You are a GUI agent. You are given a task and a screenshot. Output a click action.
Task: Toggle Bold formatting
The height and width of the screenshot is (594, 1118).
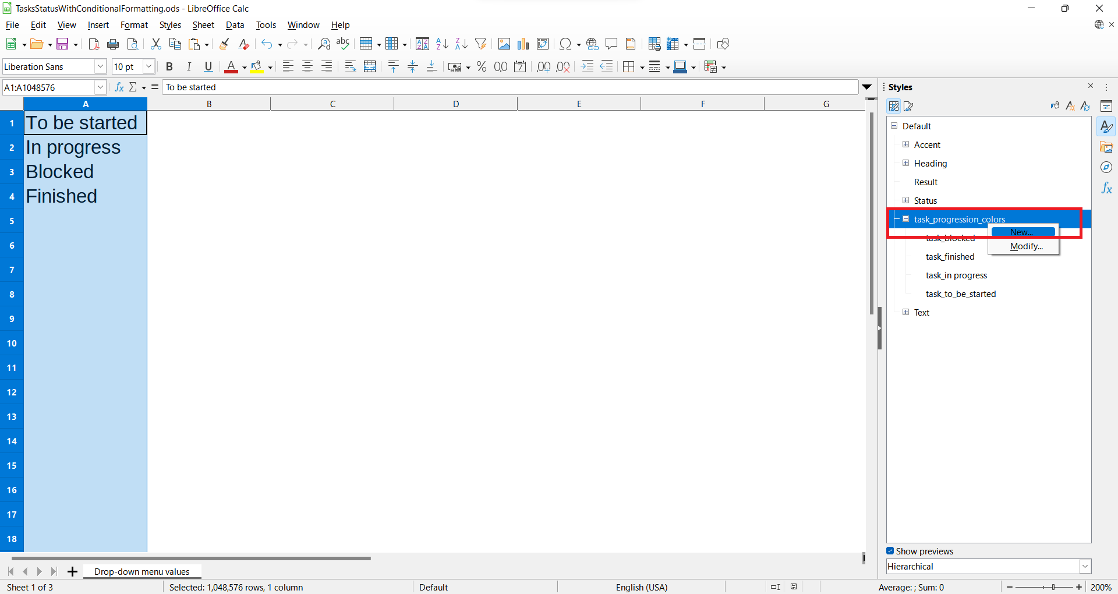pyautogui.click(x=169, y=67)
